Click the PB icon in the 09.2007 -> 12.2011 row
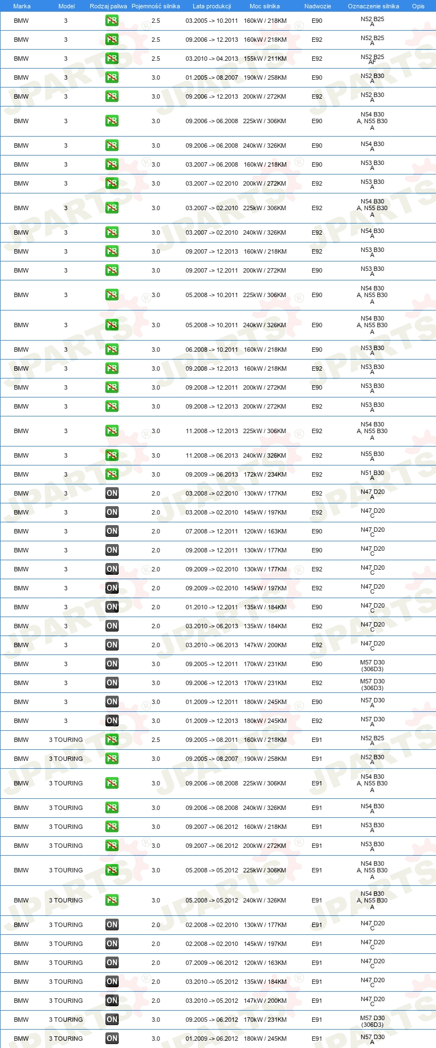Viewport: 436px width, 1048px height. click(112, 270)
